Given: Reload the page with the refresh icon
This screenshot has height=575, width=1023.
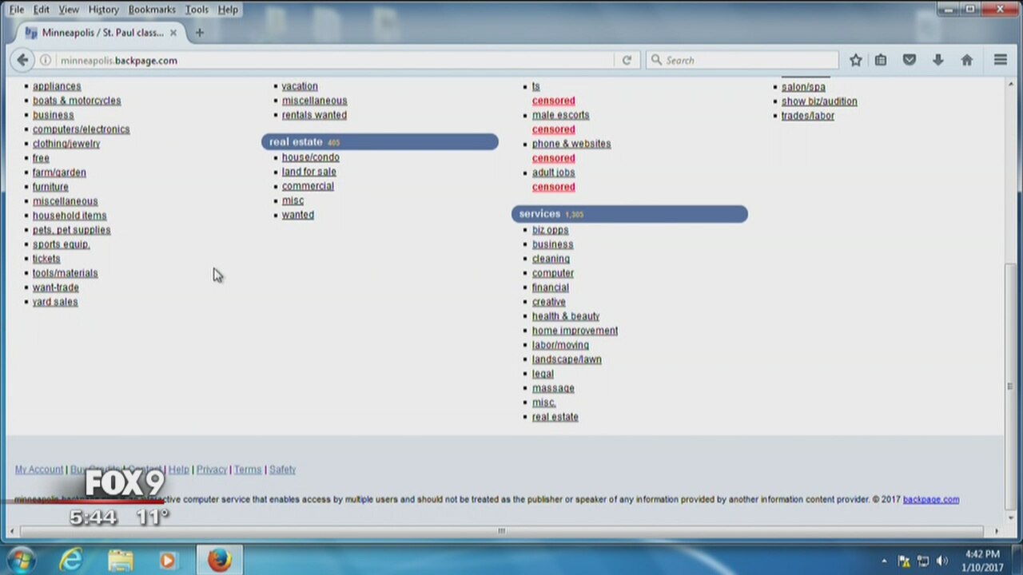Looking at the screenshot, I should pyautogui.click(x=627, y=60).
